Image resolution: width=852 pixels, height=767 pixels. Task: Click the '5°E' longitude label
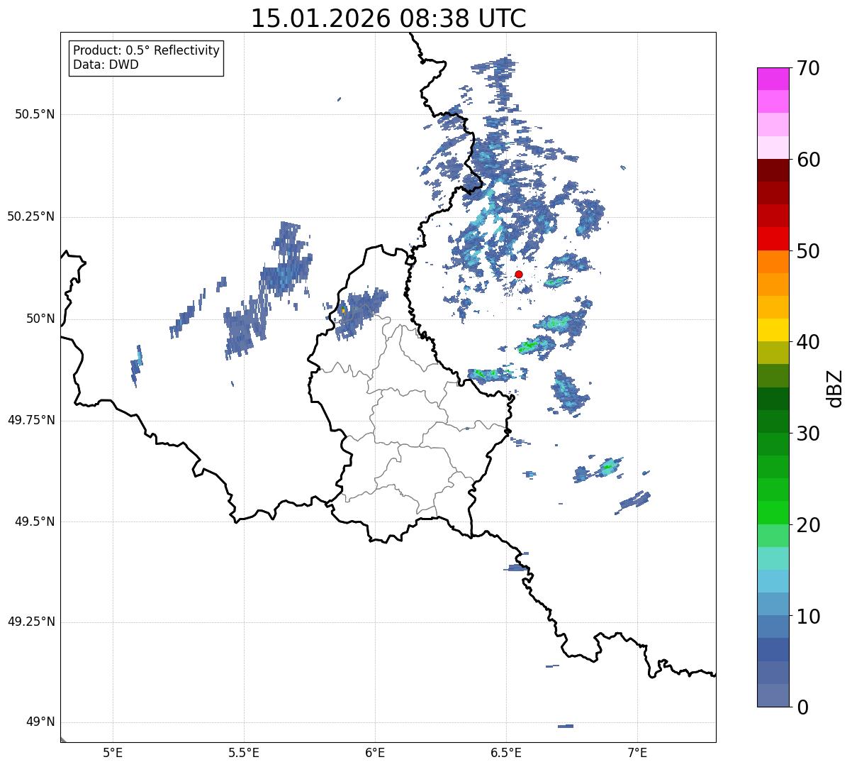[x=113, y=753]
